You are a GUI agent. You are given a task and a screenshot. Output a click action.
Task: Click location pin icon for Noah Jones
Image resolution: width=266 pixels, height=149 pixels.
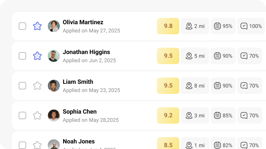[x=189, y=145]
